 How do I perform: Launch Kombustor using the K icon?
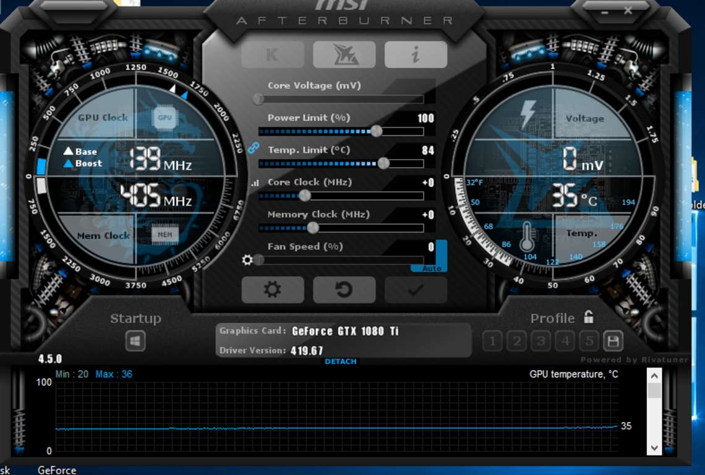click(x=273, y=54)
